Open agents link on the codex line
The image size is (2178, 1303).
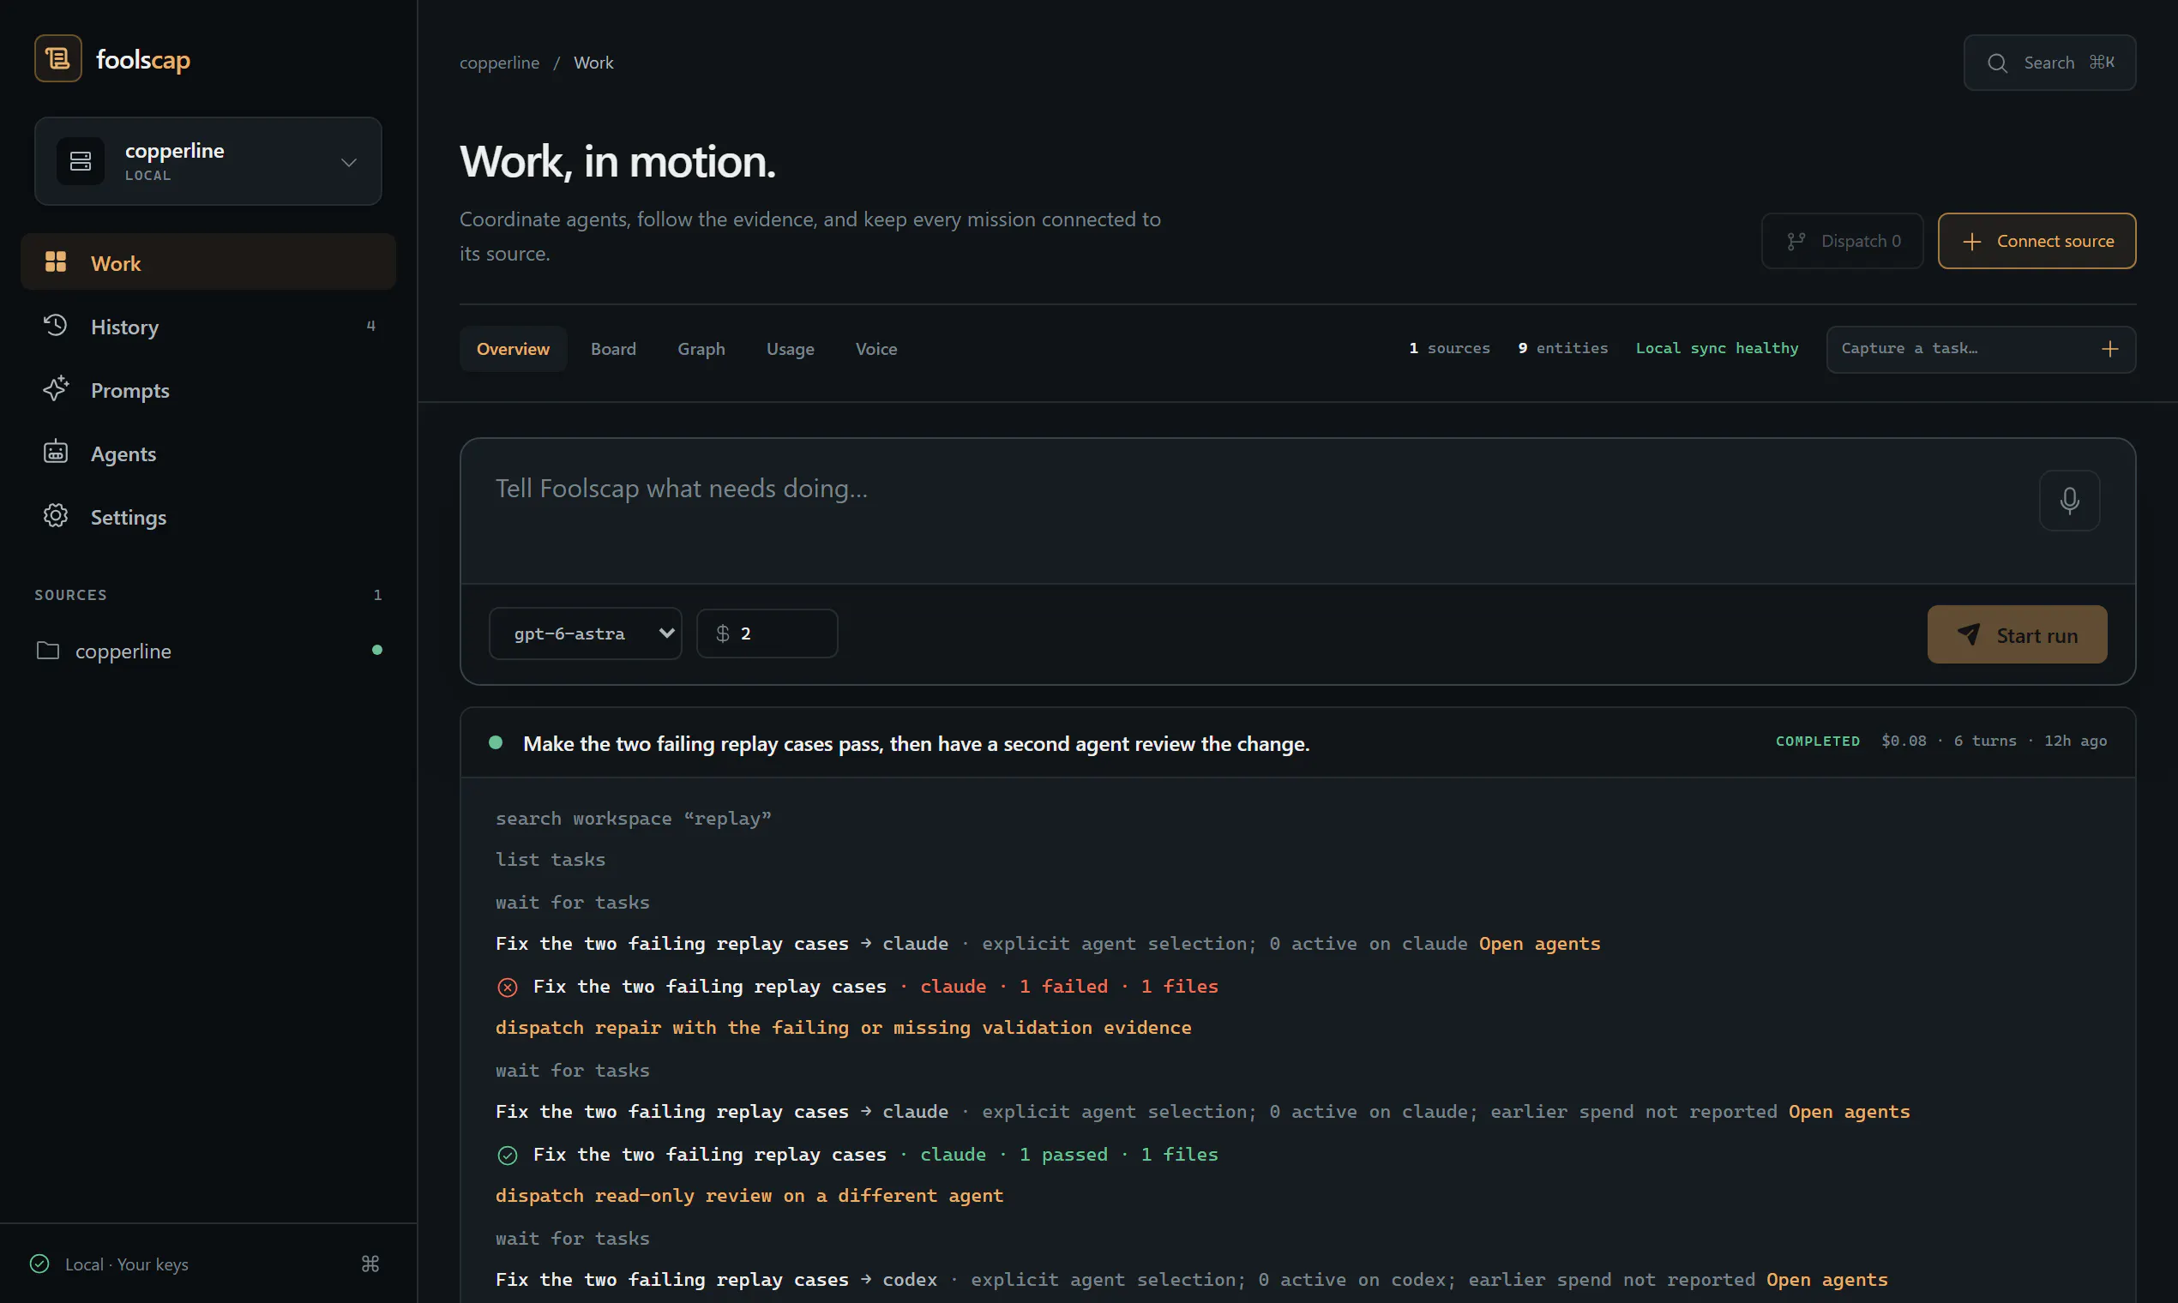tap(1826, 1280)
